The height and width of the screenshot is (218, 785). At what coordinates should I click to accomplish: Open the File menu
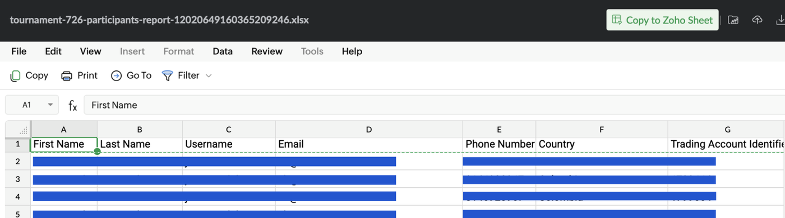point(19,51)
